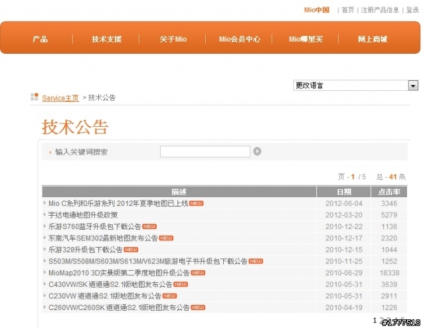Click pagination page 1 at bottom
The image size is (425, 328).
tap(375, 321)
